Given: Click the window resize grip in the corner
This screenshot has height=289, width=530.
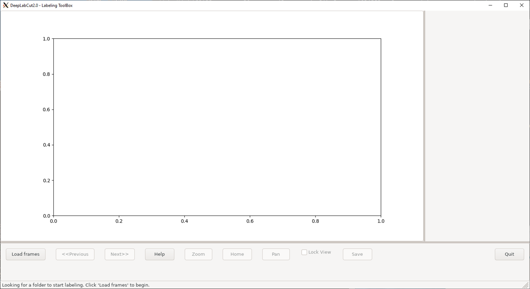Looking at the screenshot, I should click(526, 285).
